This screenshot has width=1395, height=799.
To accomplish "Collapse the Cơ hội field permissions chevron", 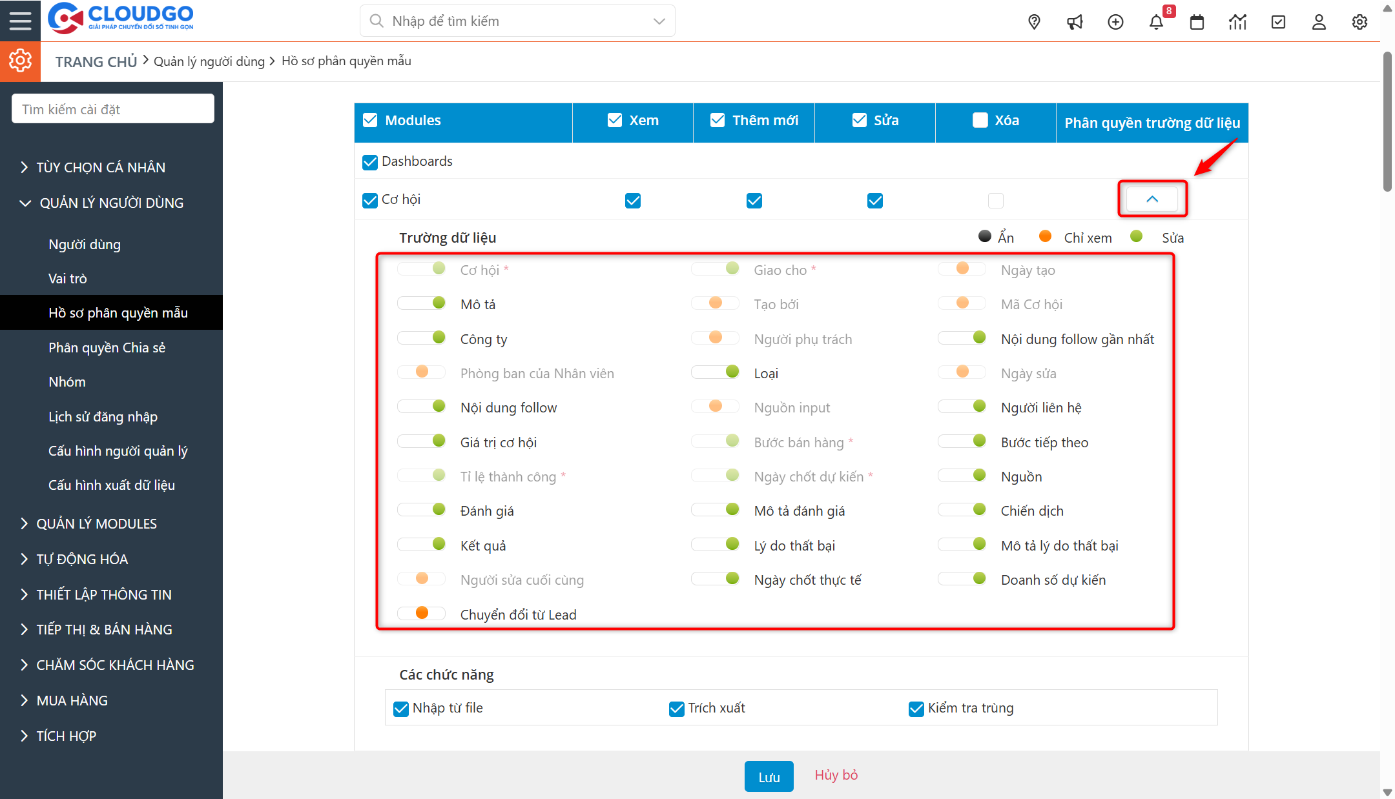I will pos(1152,199).
